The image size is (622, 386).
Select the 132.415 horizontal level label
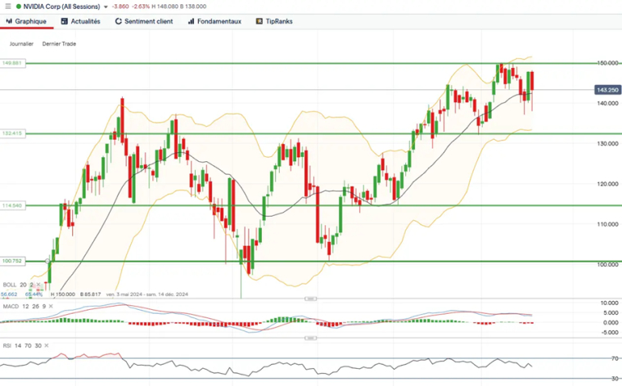click(11, 133)
